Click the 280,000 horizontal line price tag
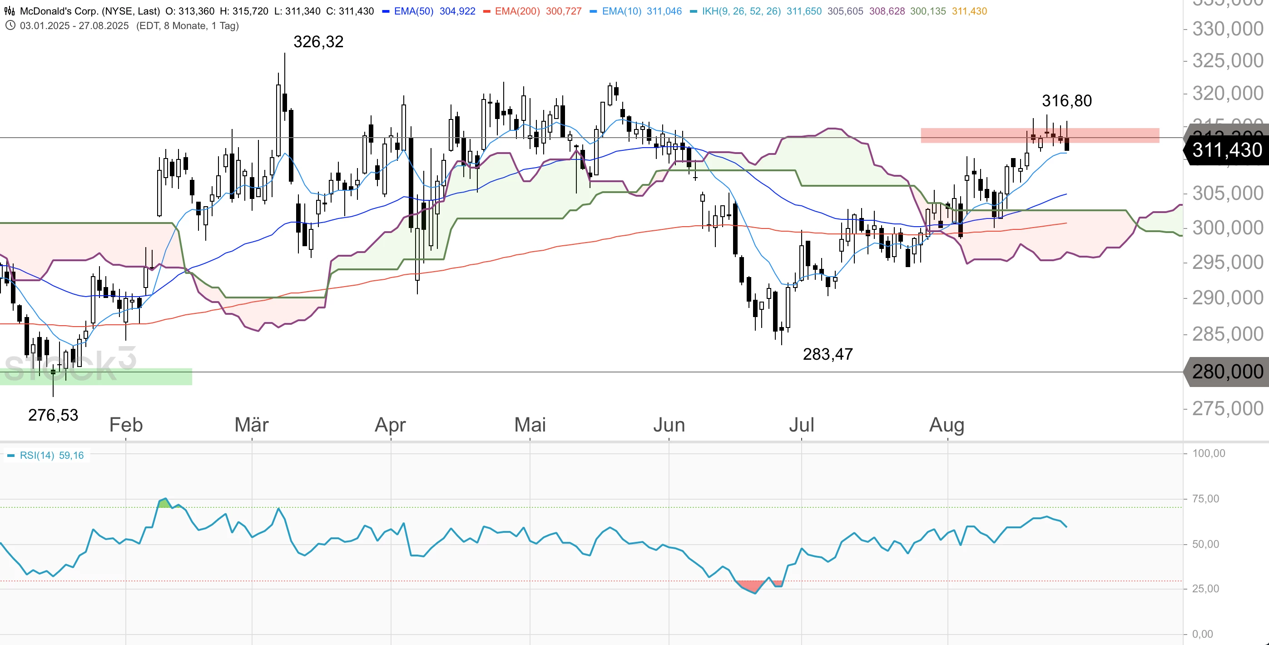 [1227, 372]
